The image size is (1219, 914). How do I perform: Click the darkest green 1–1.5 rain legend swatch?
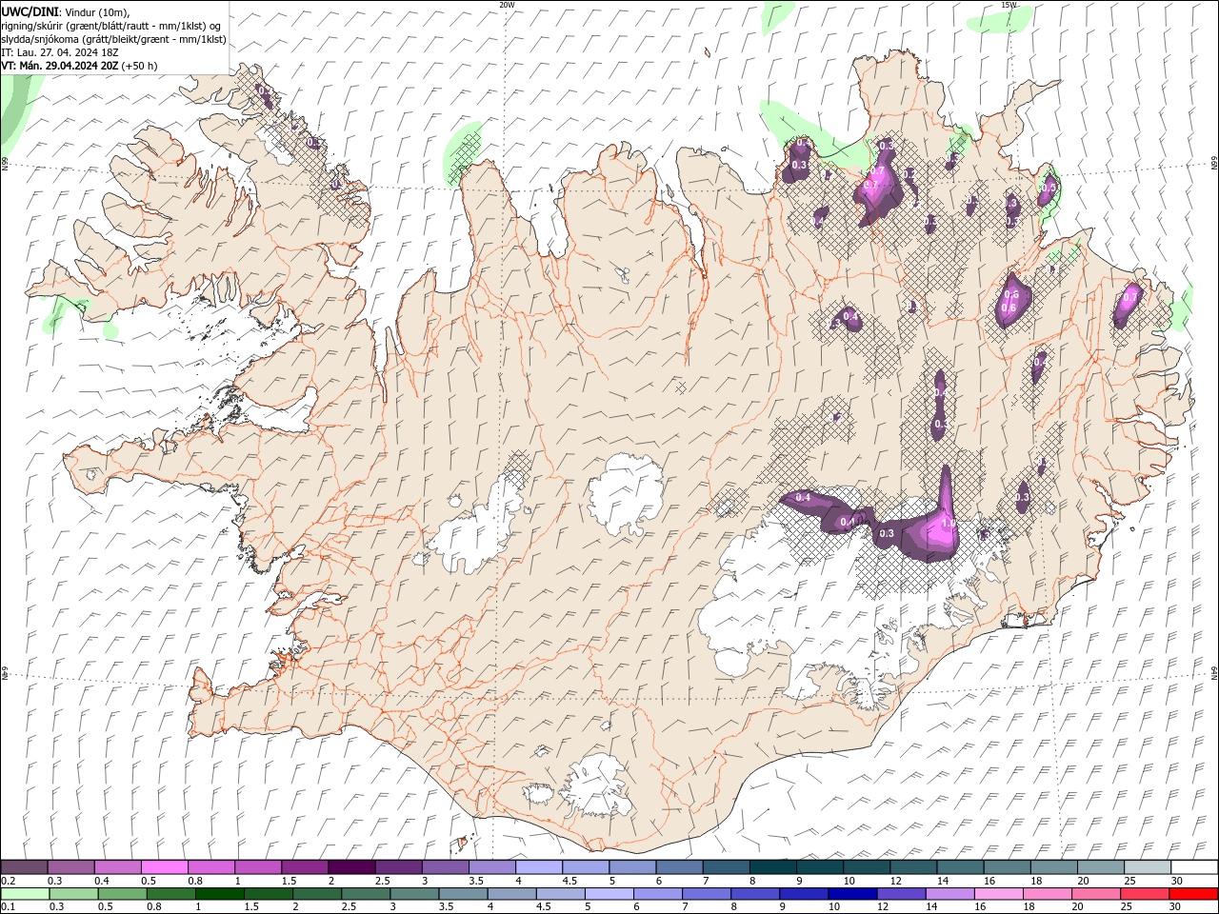[x=220, y=894]
